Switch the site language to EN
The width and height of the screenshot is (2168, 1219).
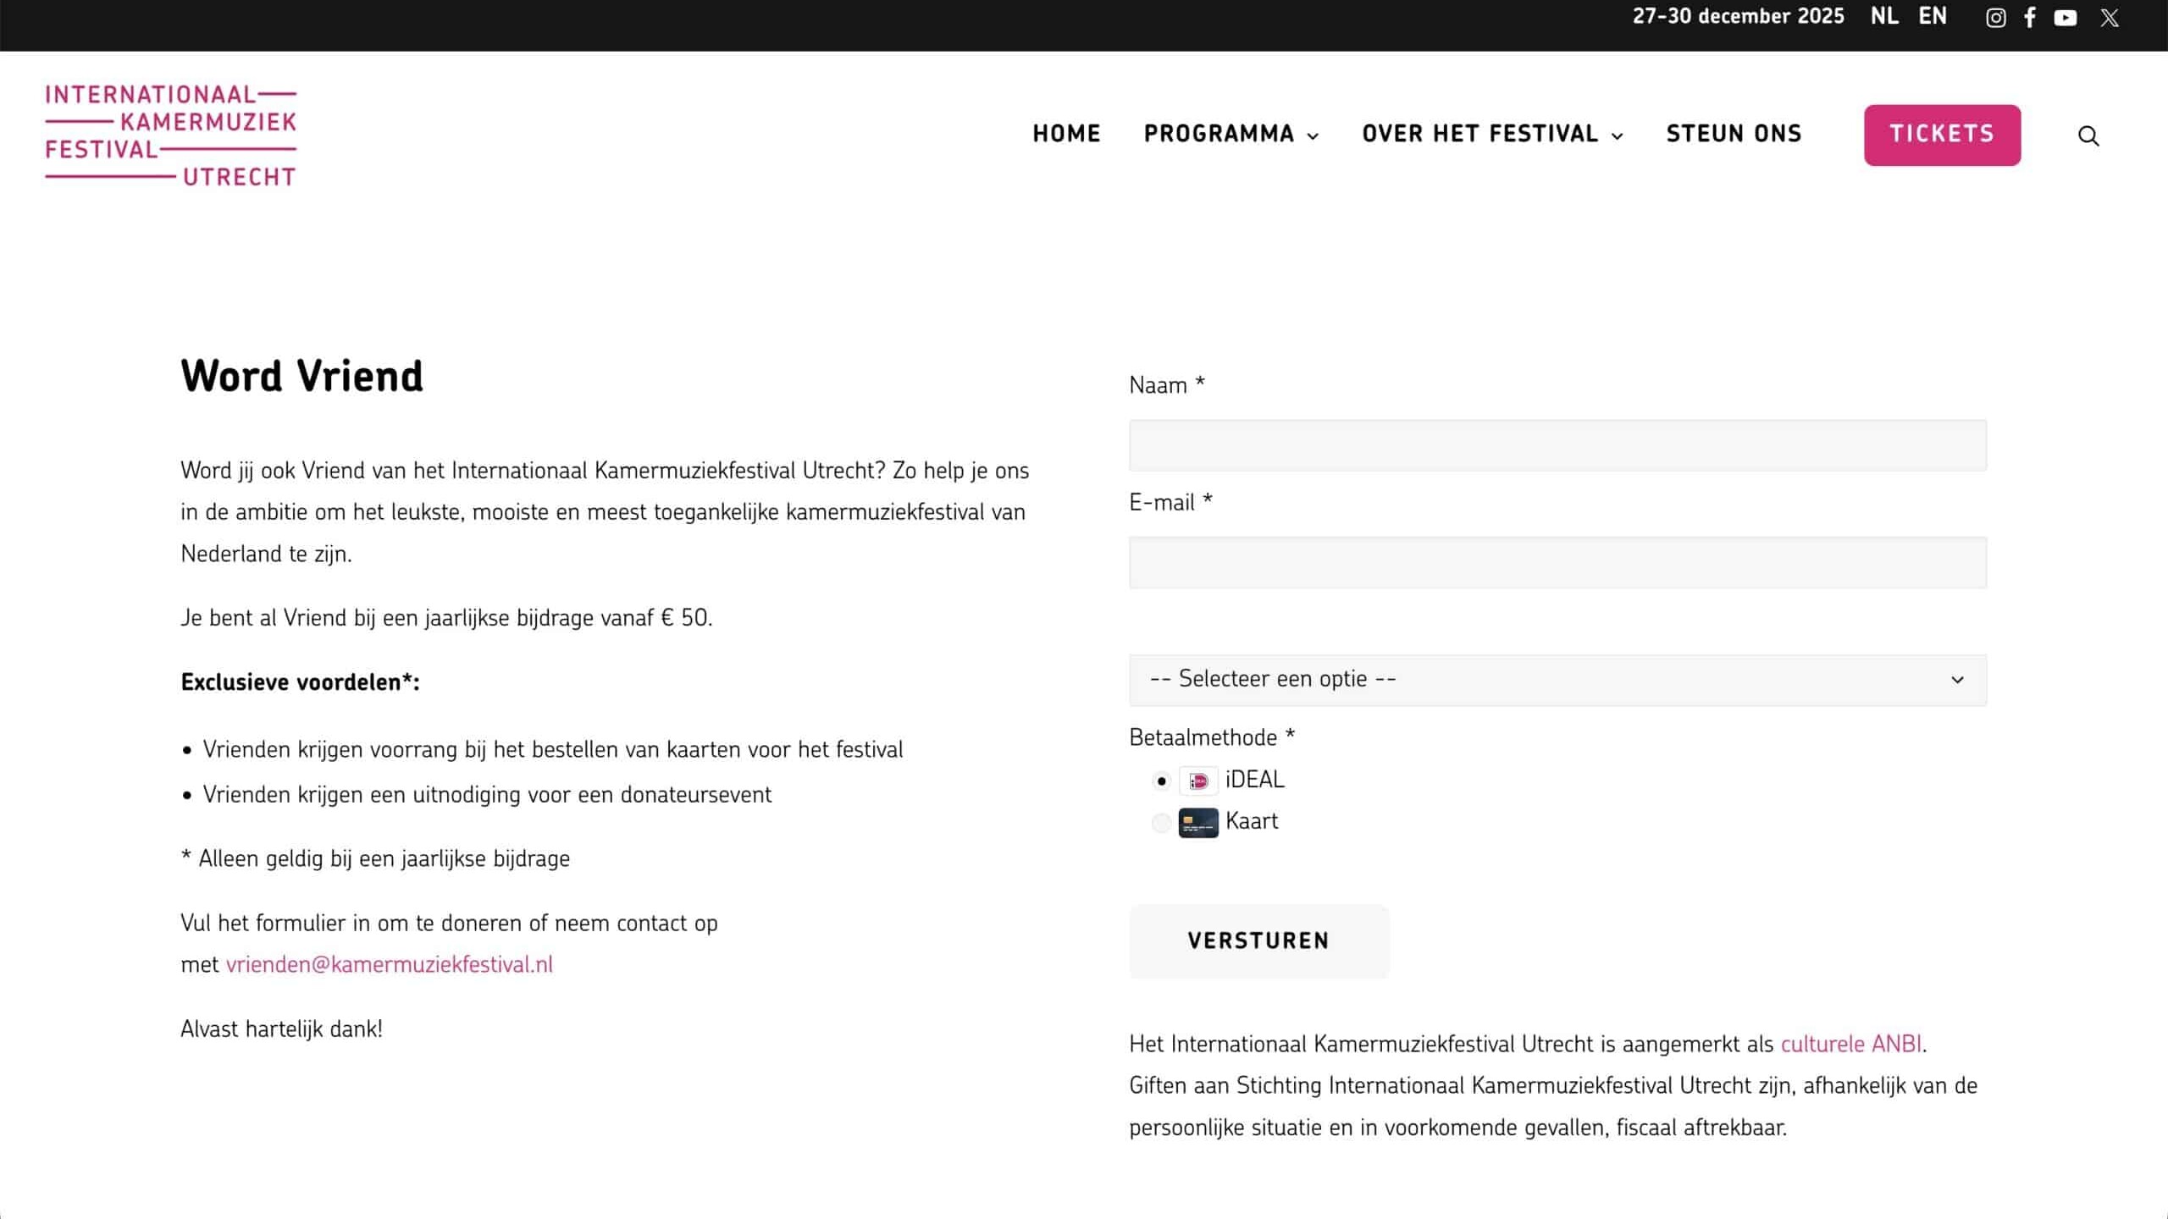tap(1933, 17)
